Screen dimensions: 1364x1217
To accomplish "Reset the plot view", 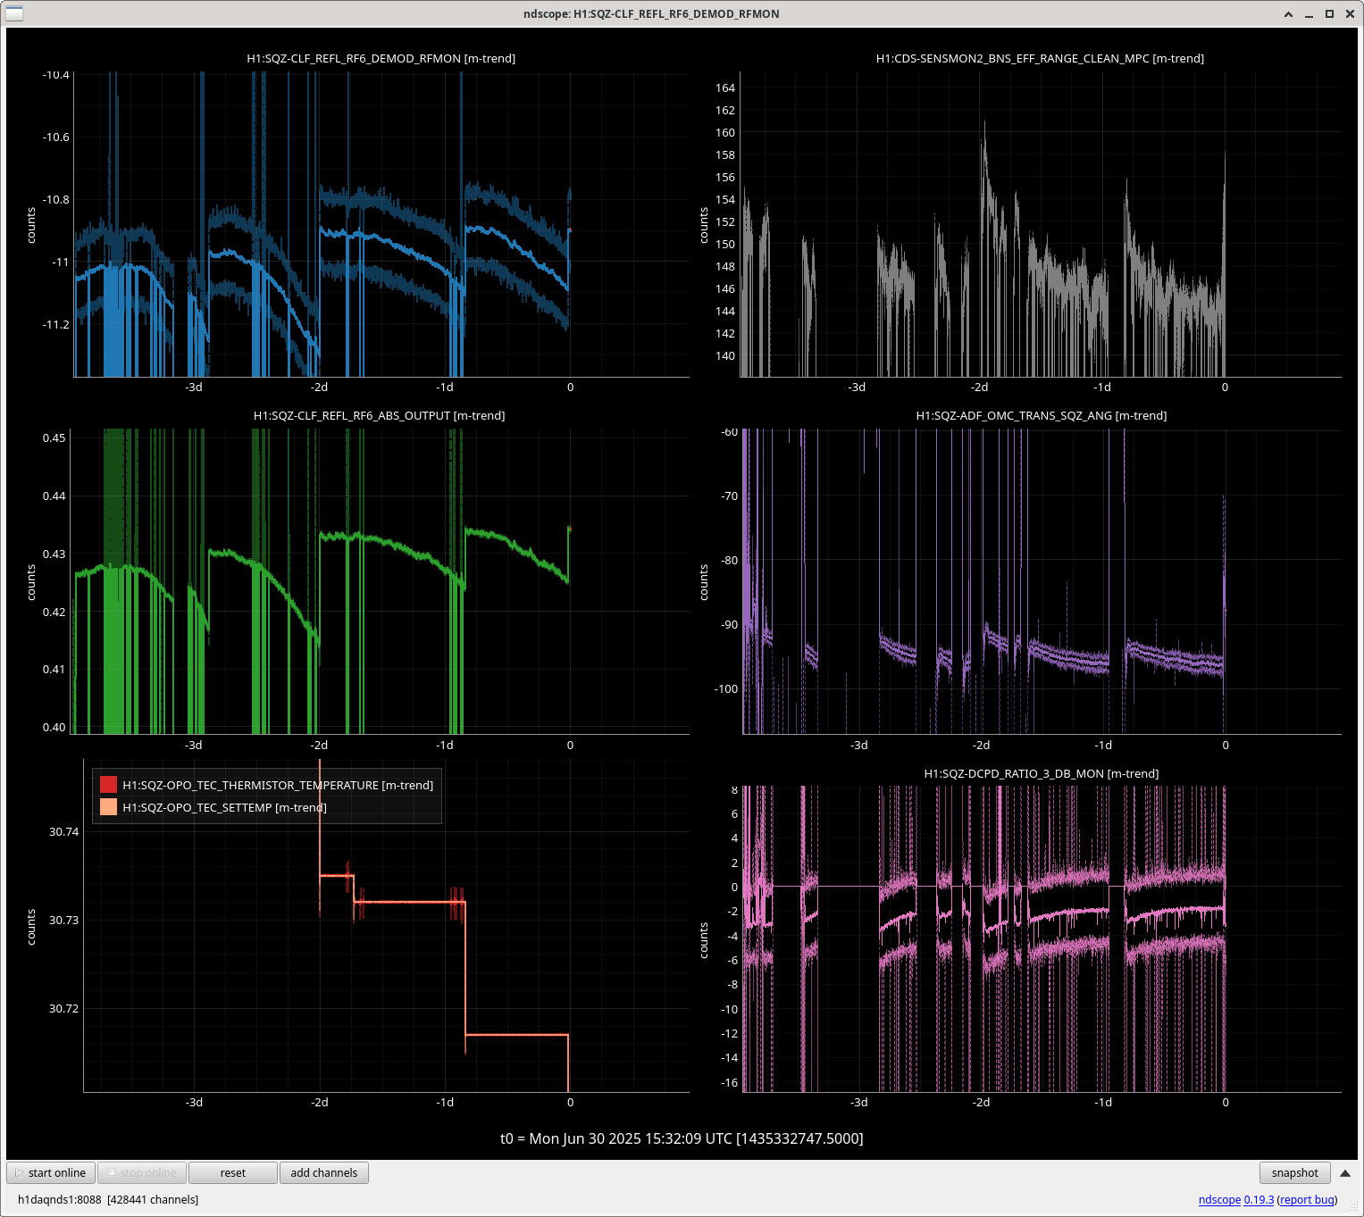I will click(x=233, y=1172).
